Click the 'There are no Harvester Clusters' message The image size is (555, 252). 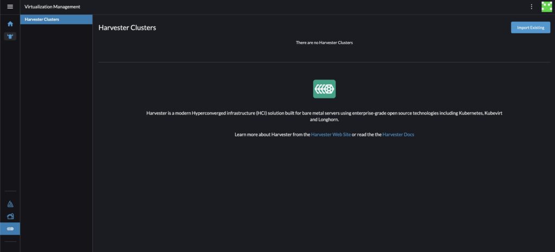point(324,42)
